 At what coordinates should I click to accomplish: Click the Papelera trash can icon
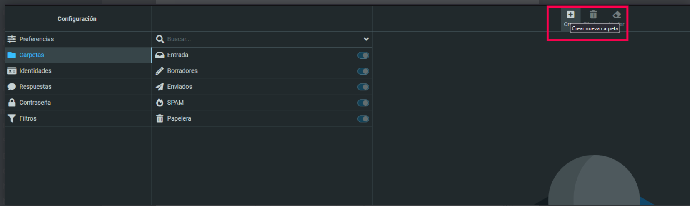(160, 118)
